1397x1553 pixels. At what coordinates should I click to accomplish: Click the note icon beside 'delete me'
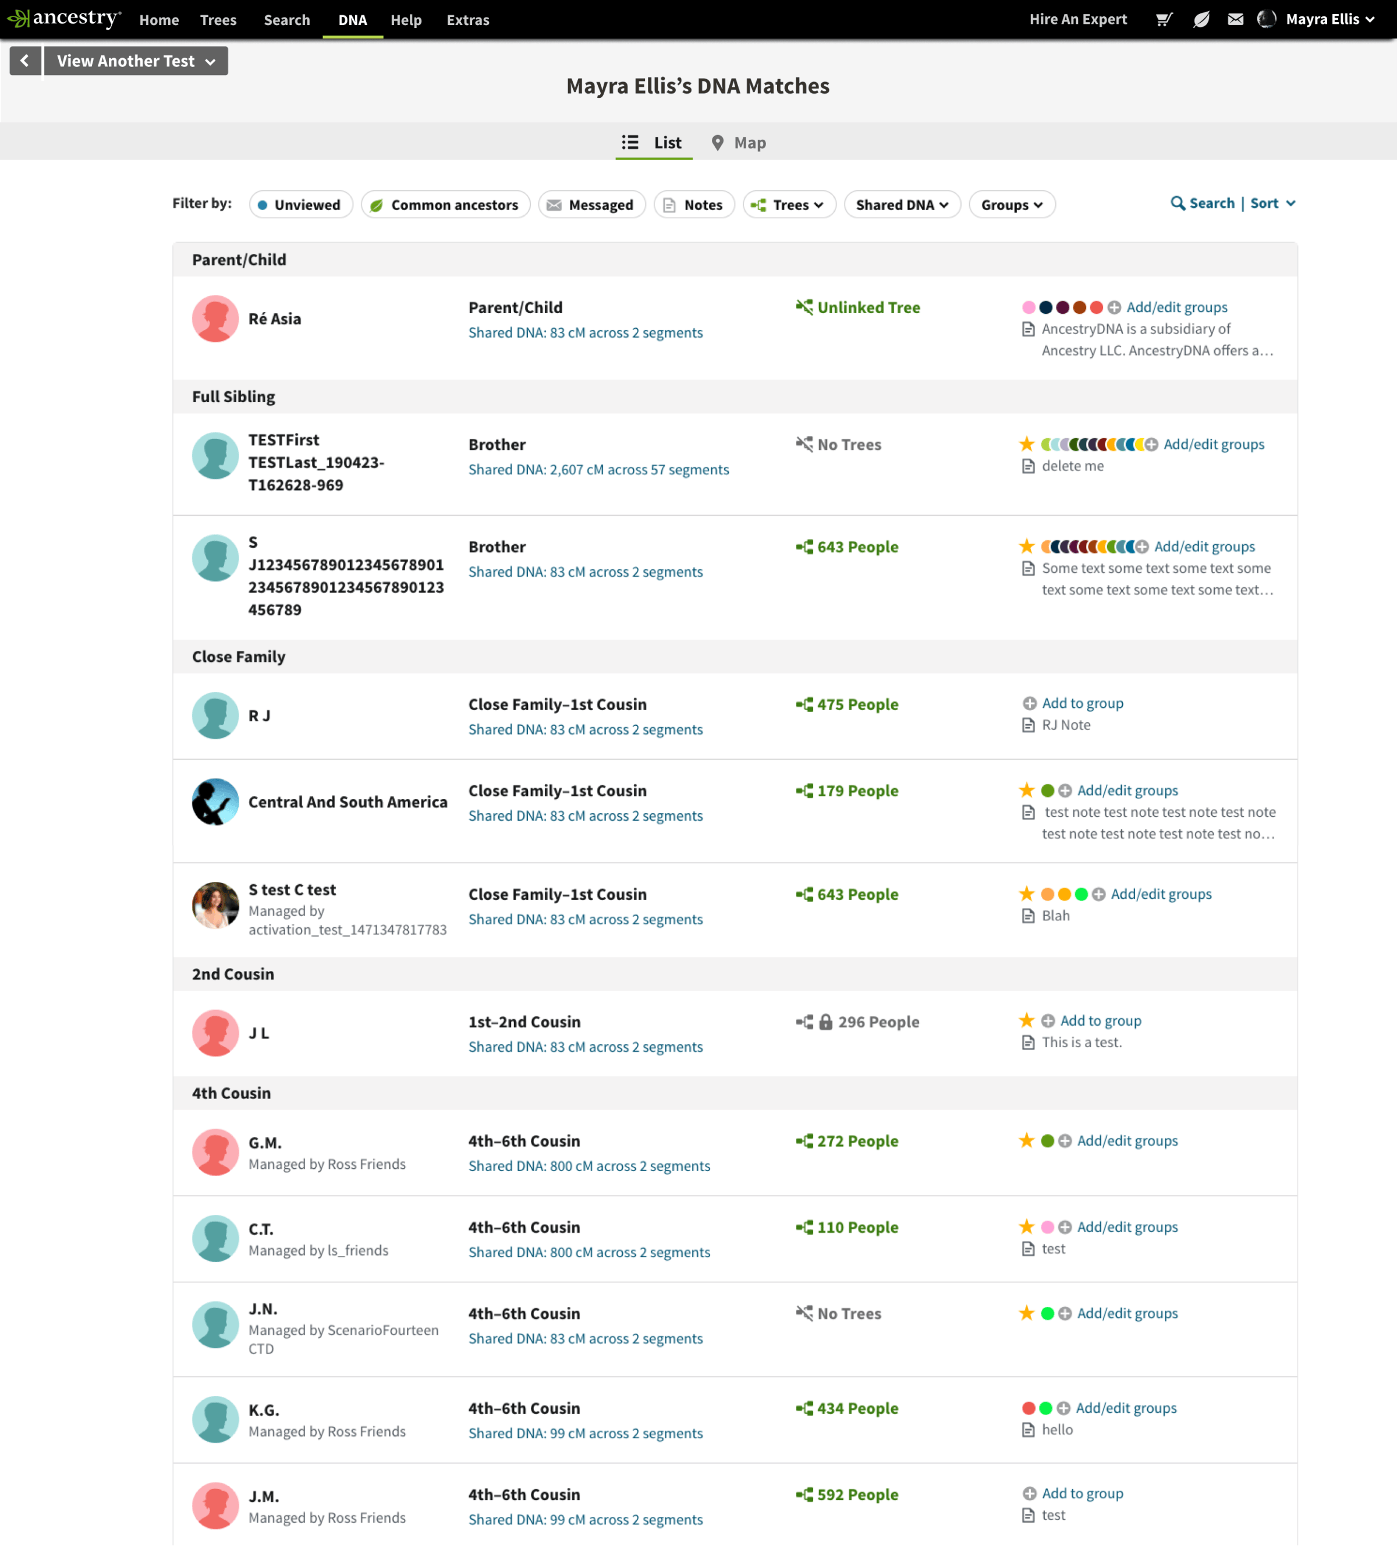click(x=1028, y=466)
